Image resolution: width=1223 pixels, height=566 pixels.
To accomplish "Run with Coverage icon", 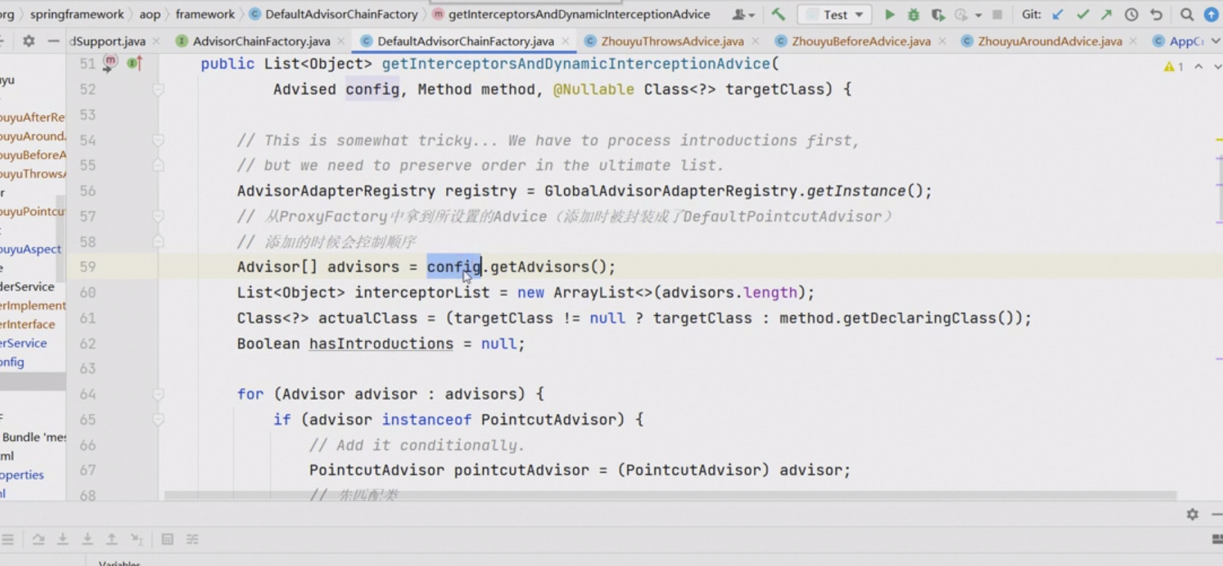I will click(938, 15).
